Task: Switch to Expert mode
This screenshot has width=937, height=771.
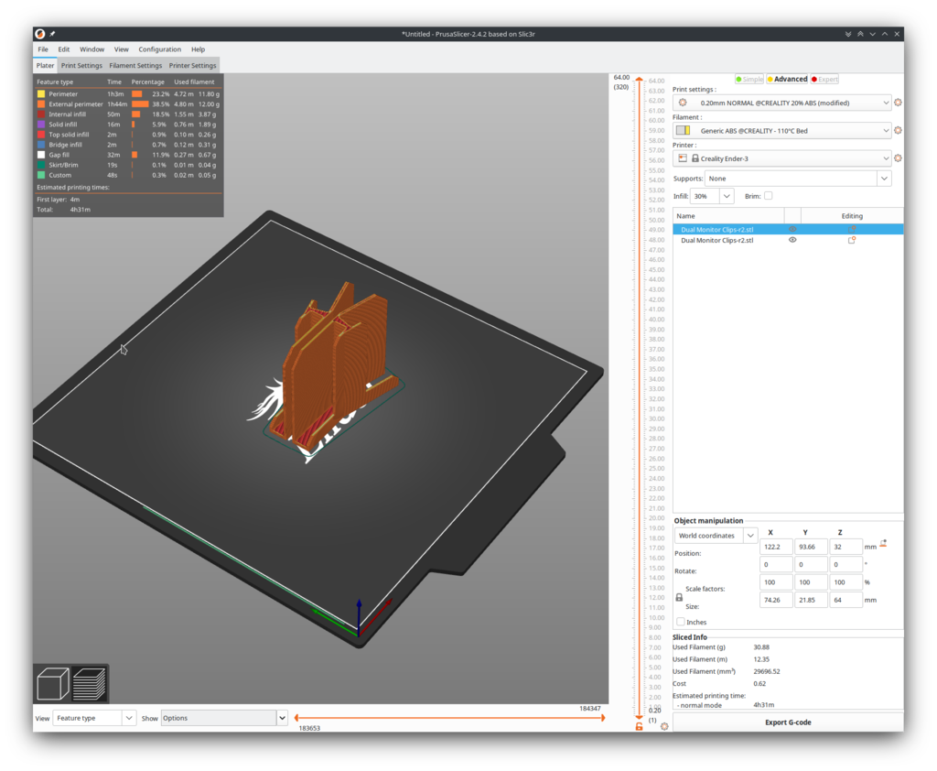Action: 824,79
